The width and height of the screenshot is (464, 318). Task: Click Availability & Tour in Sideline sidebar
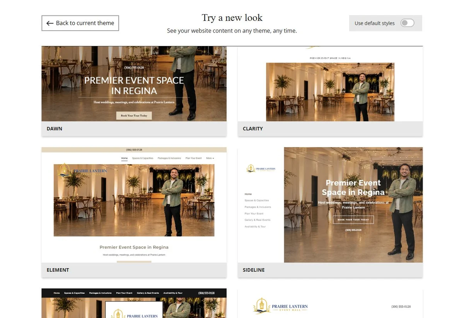(x=255, y=226)
